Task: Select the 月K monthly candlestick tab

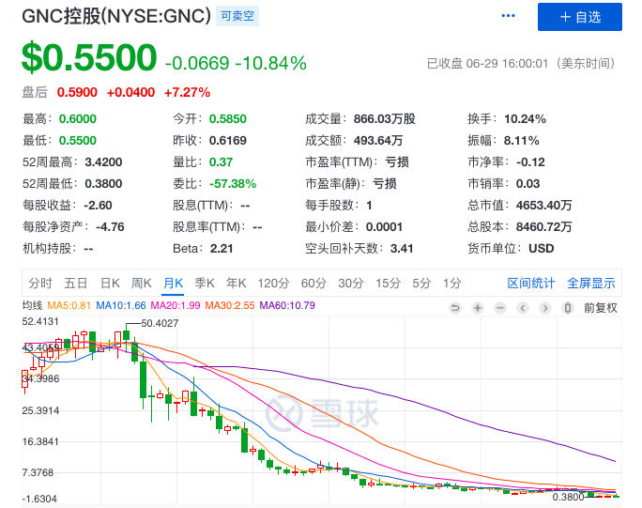Action: [174, 283]
